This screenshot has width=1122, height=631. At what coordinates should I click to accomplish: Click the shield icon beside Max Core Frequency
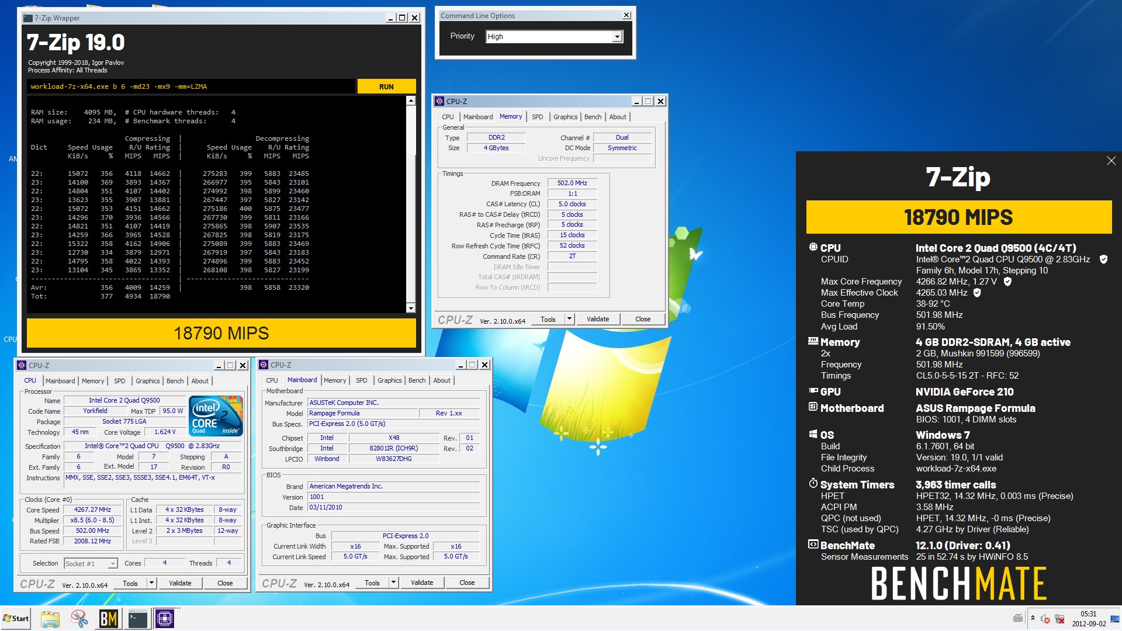[1007, 282]
